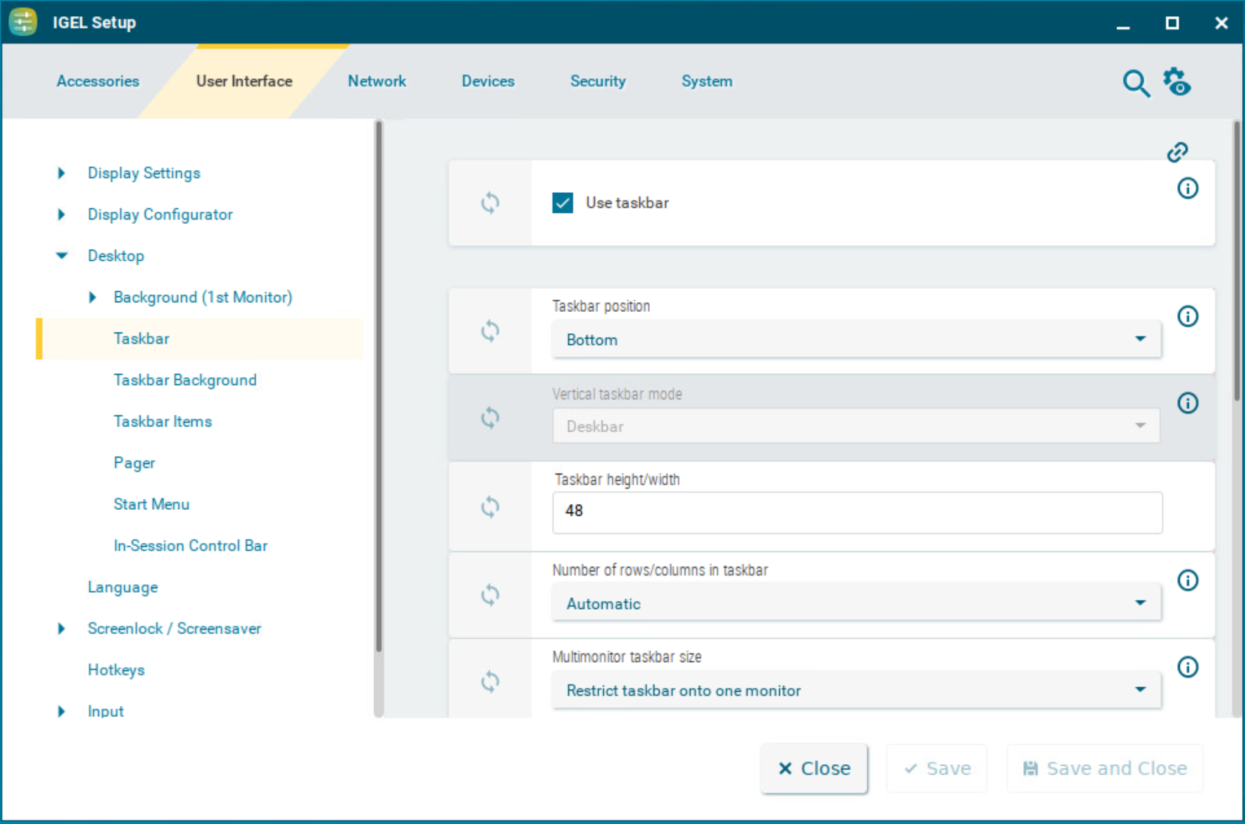Show info for Use taskbar setting

tap(1187, 188)
